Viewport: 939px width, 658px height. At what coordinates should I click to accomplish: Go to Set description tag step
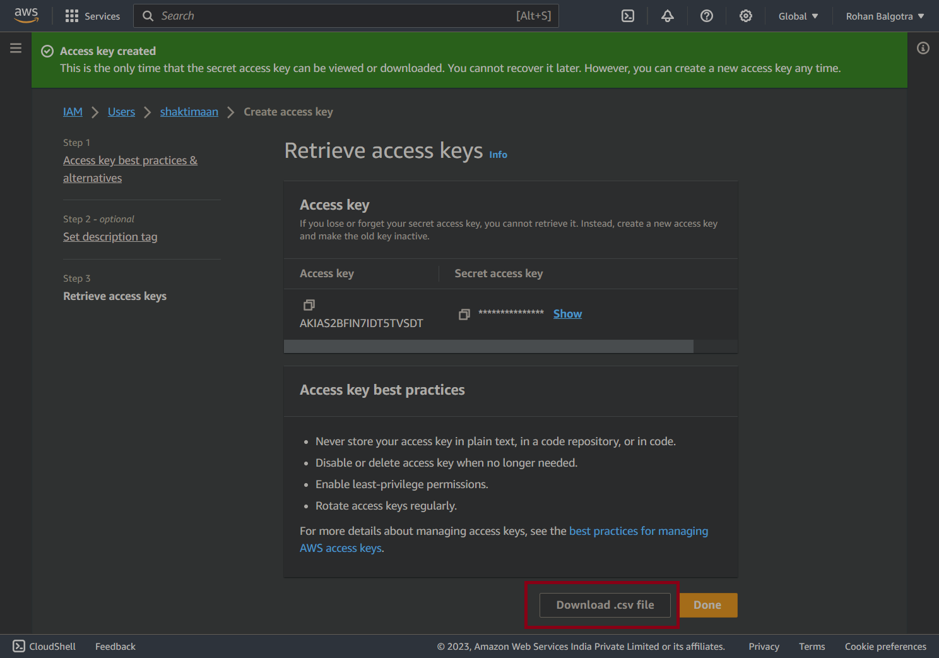pyautogui.click(x=110, y=237)
